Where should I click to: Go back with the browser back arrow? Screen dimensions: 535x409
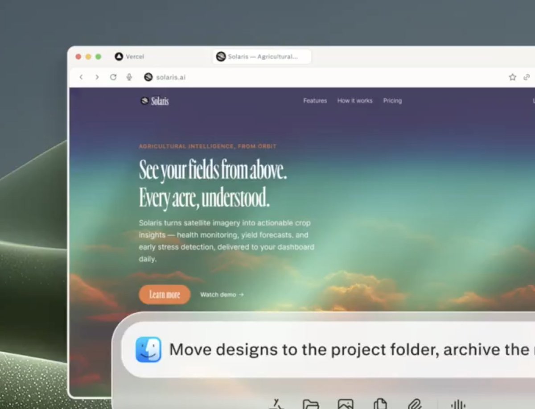tap(81, 77)
